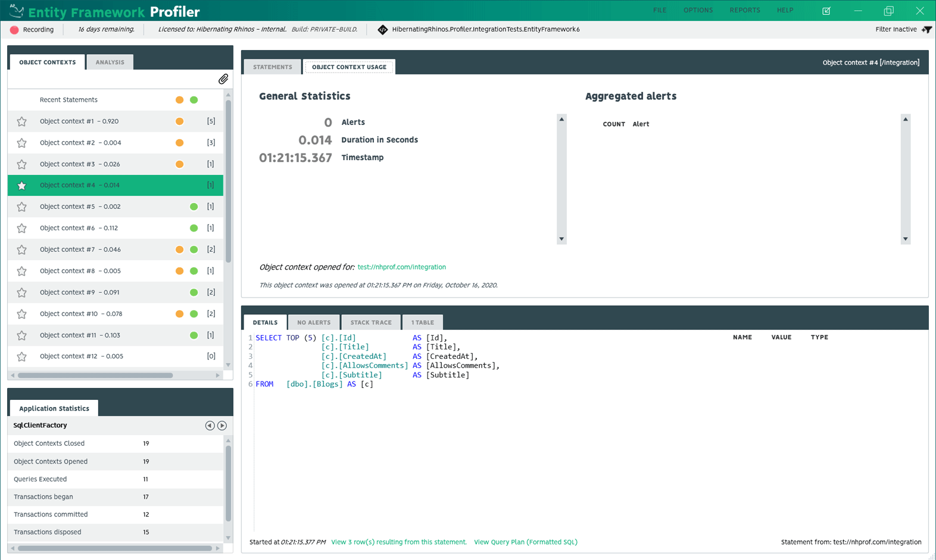Go to next statistics with right arrow

click(222, 426)
